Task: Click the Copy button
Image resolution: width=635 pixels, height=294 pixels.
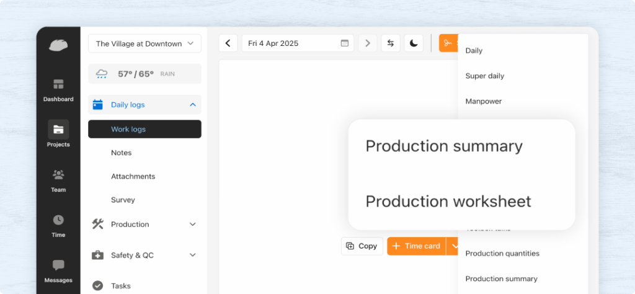Action: coord(362,246)
